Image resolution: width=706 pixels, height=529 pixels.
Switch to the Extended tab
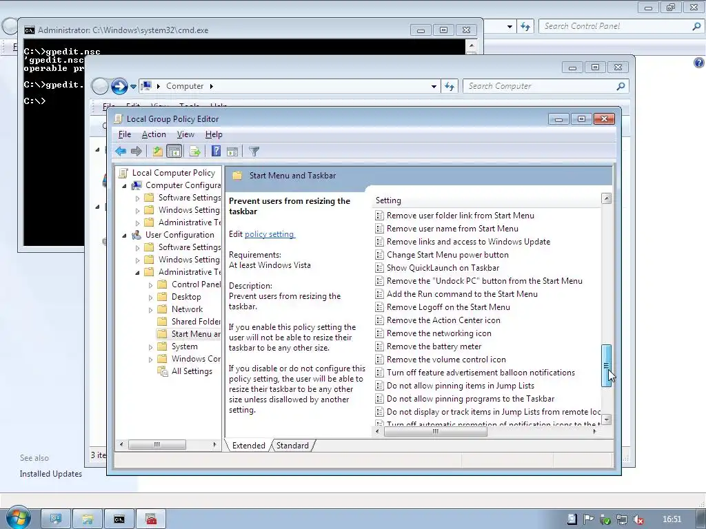[x=248, y=446]
